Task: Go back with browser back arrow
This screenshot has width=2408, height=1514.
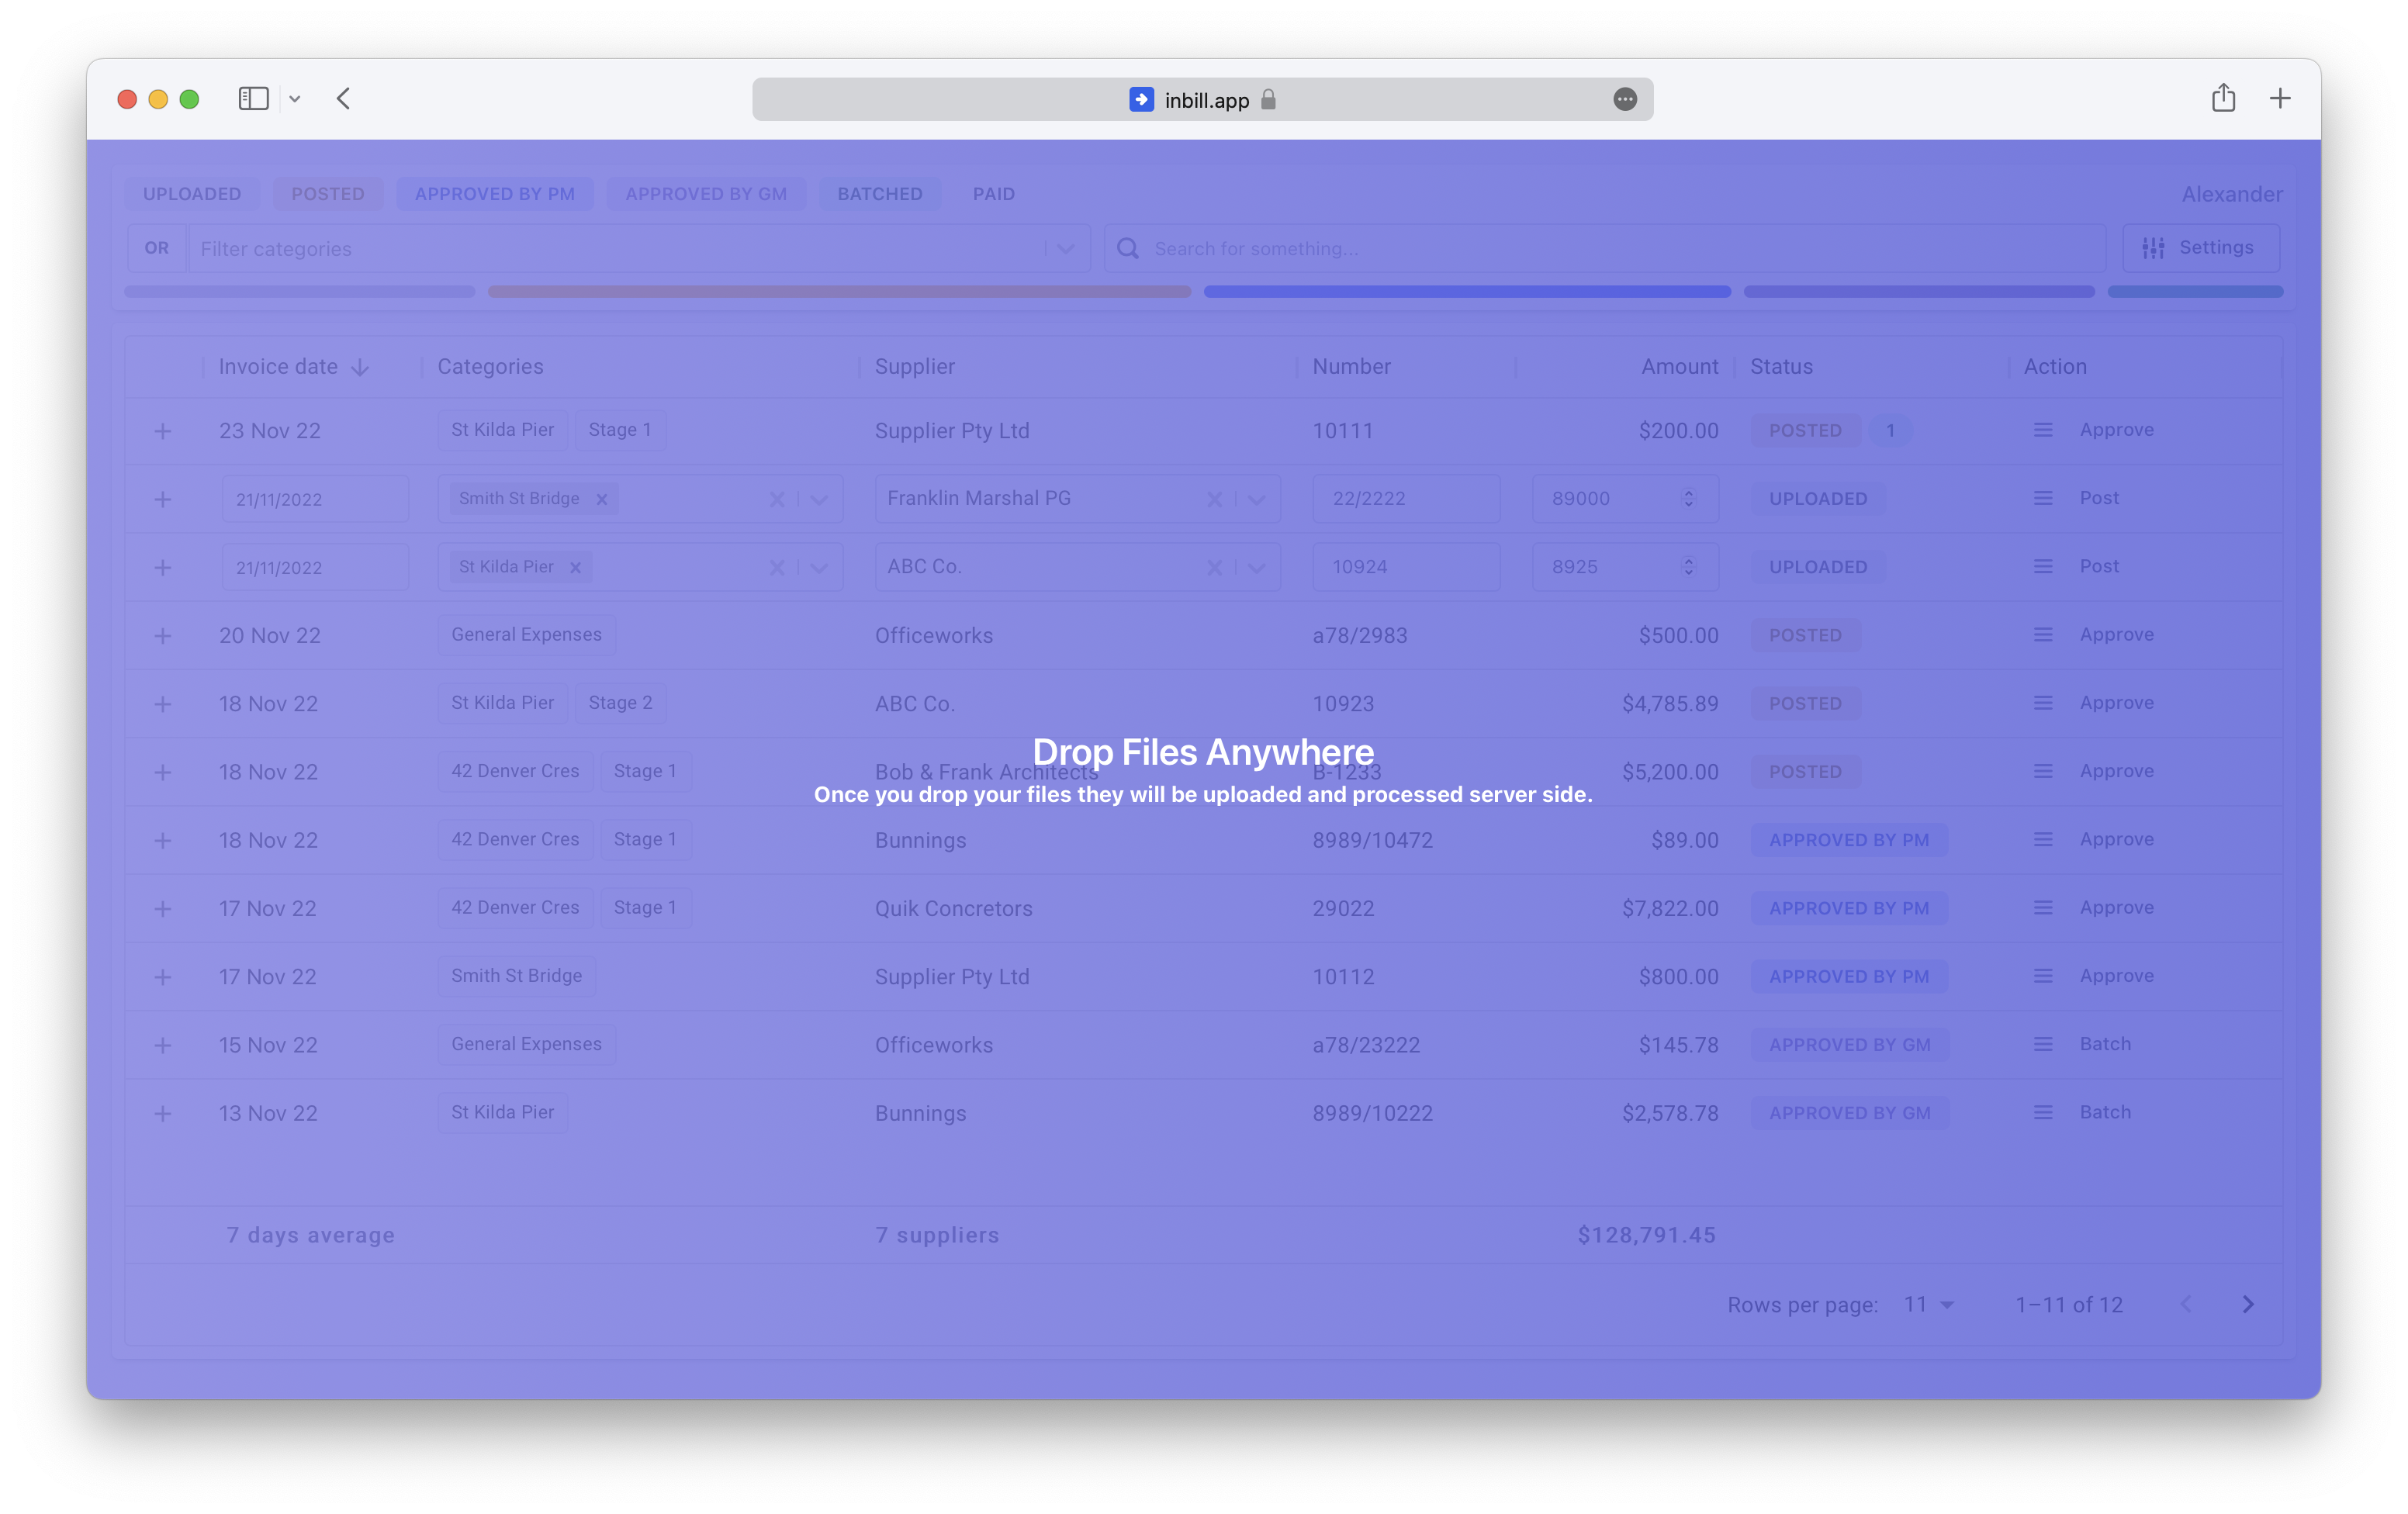Action: 343,98
